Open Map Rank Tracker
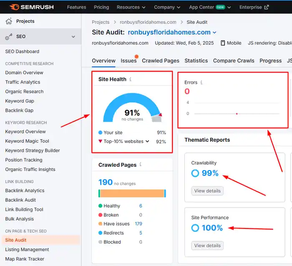 (x=25, y=259)
